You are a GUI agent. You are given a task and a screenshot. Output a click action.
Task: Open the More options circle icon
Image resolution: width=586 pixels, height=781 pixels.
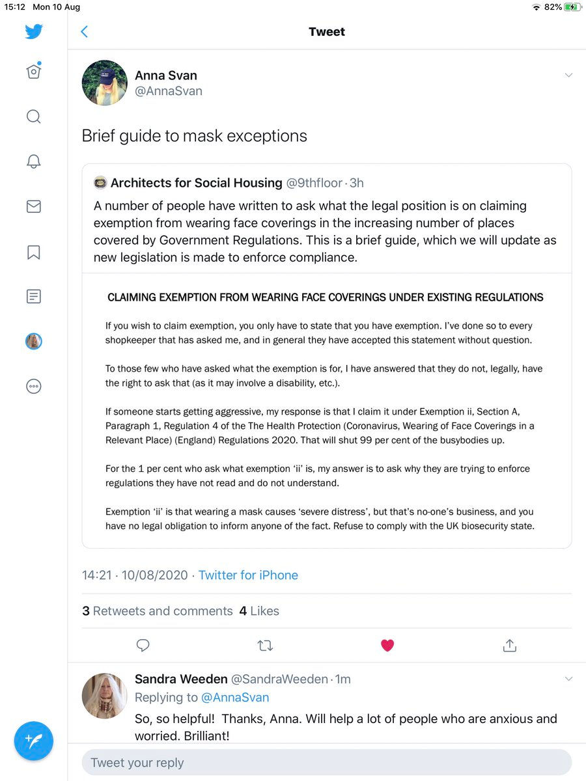tap(34, 386)
